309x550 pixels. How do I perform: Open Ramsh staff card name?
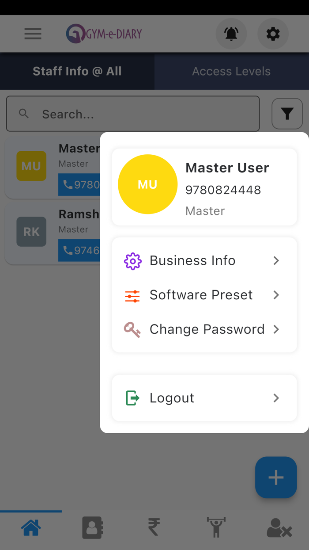coord(79,214)
